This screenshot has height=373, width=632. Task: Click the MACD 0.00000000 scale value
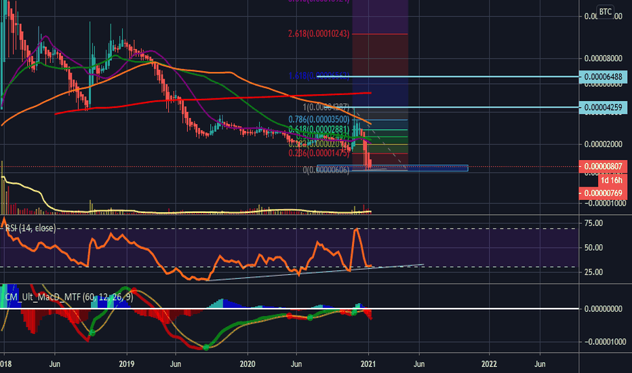[603, 309]
